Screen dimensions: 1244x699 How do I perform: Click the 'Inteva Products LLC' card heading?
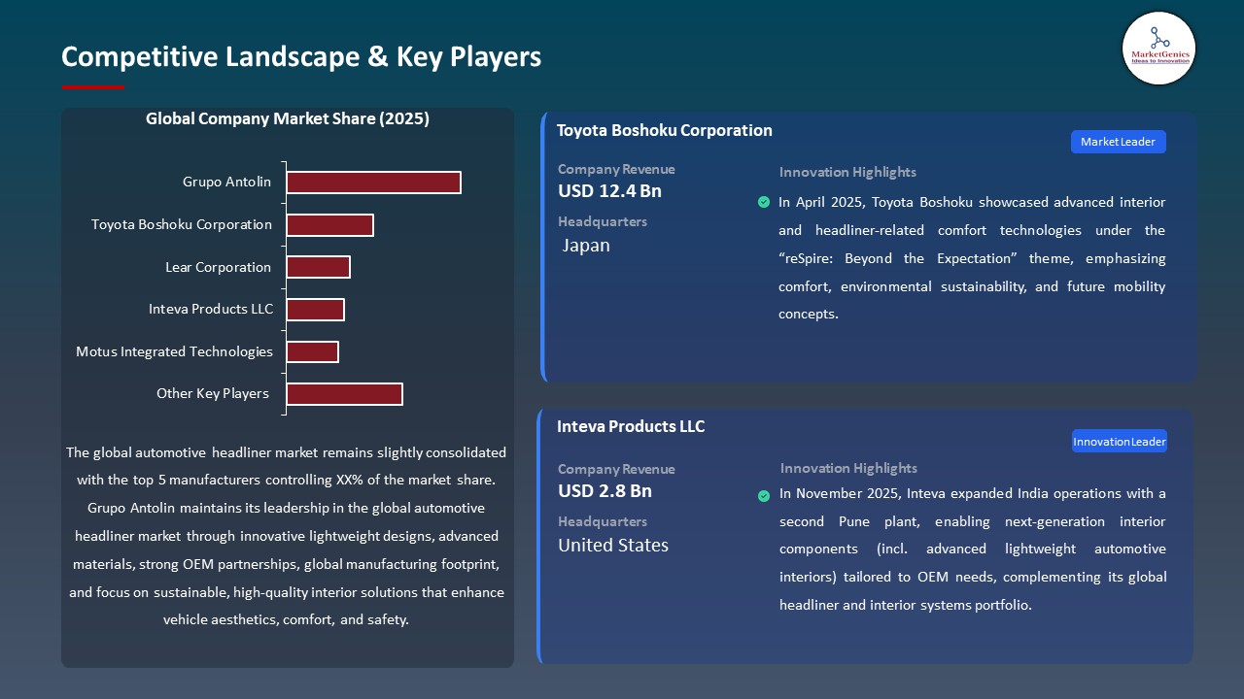[x=631, y=426]
